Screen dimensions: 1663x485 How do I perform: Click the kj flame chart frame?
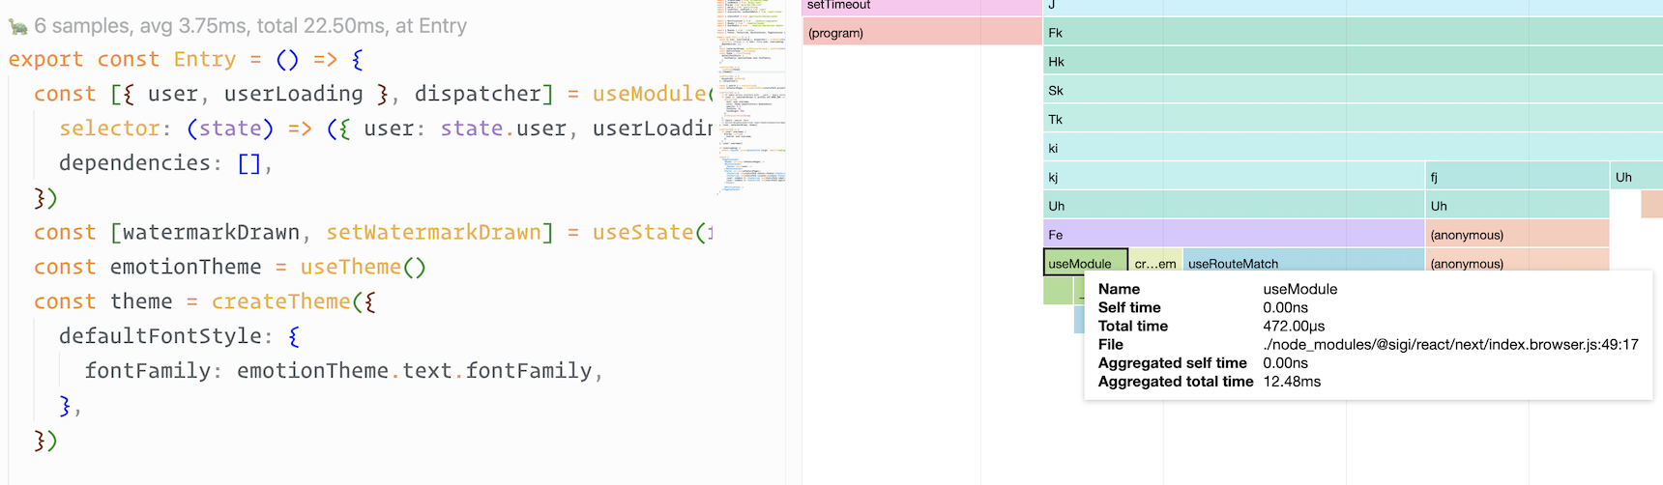(1233, 178)
